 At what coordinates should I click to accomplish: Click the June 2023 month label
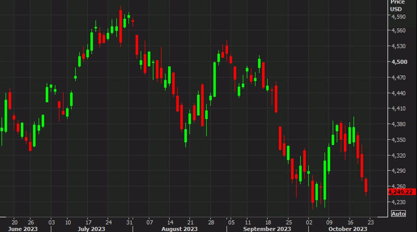(x=23, y=229)
